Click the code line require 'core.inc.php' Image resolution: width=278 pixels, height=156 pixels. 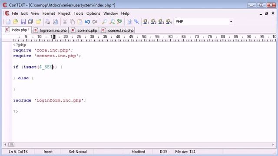pos(43,50)
